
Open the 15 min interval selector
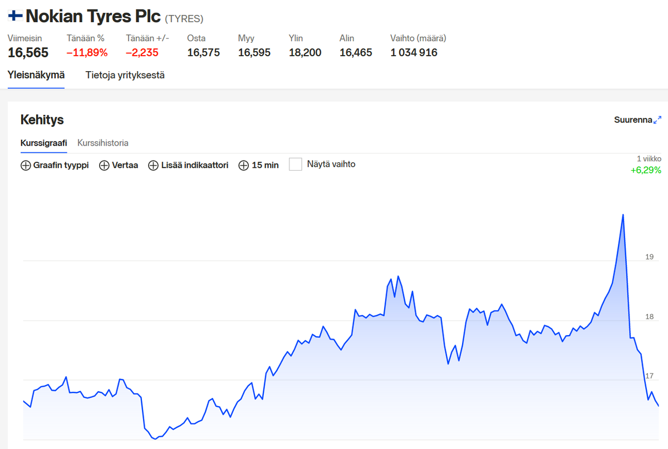[x=258, y=165]
